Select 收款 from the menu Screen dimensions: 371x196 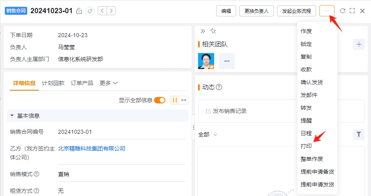tap(317, 69)
